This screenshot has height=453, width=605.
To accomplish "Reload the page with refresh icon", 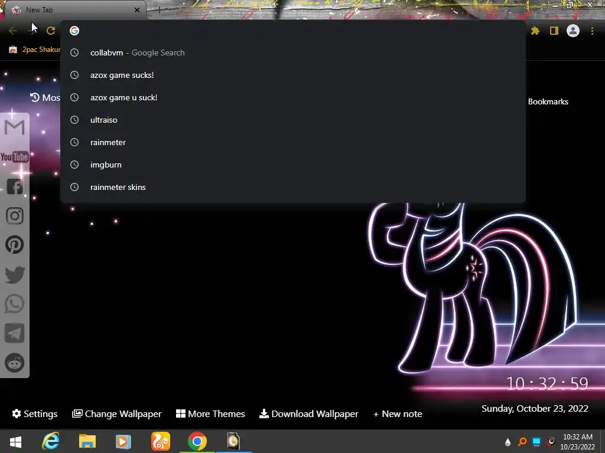I will tap(51, 31).
